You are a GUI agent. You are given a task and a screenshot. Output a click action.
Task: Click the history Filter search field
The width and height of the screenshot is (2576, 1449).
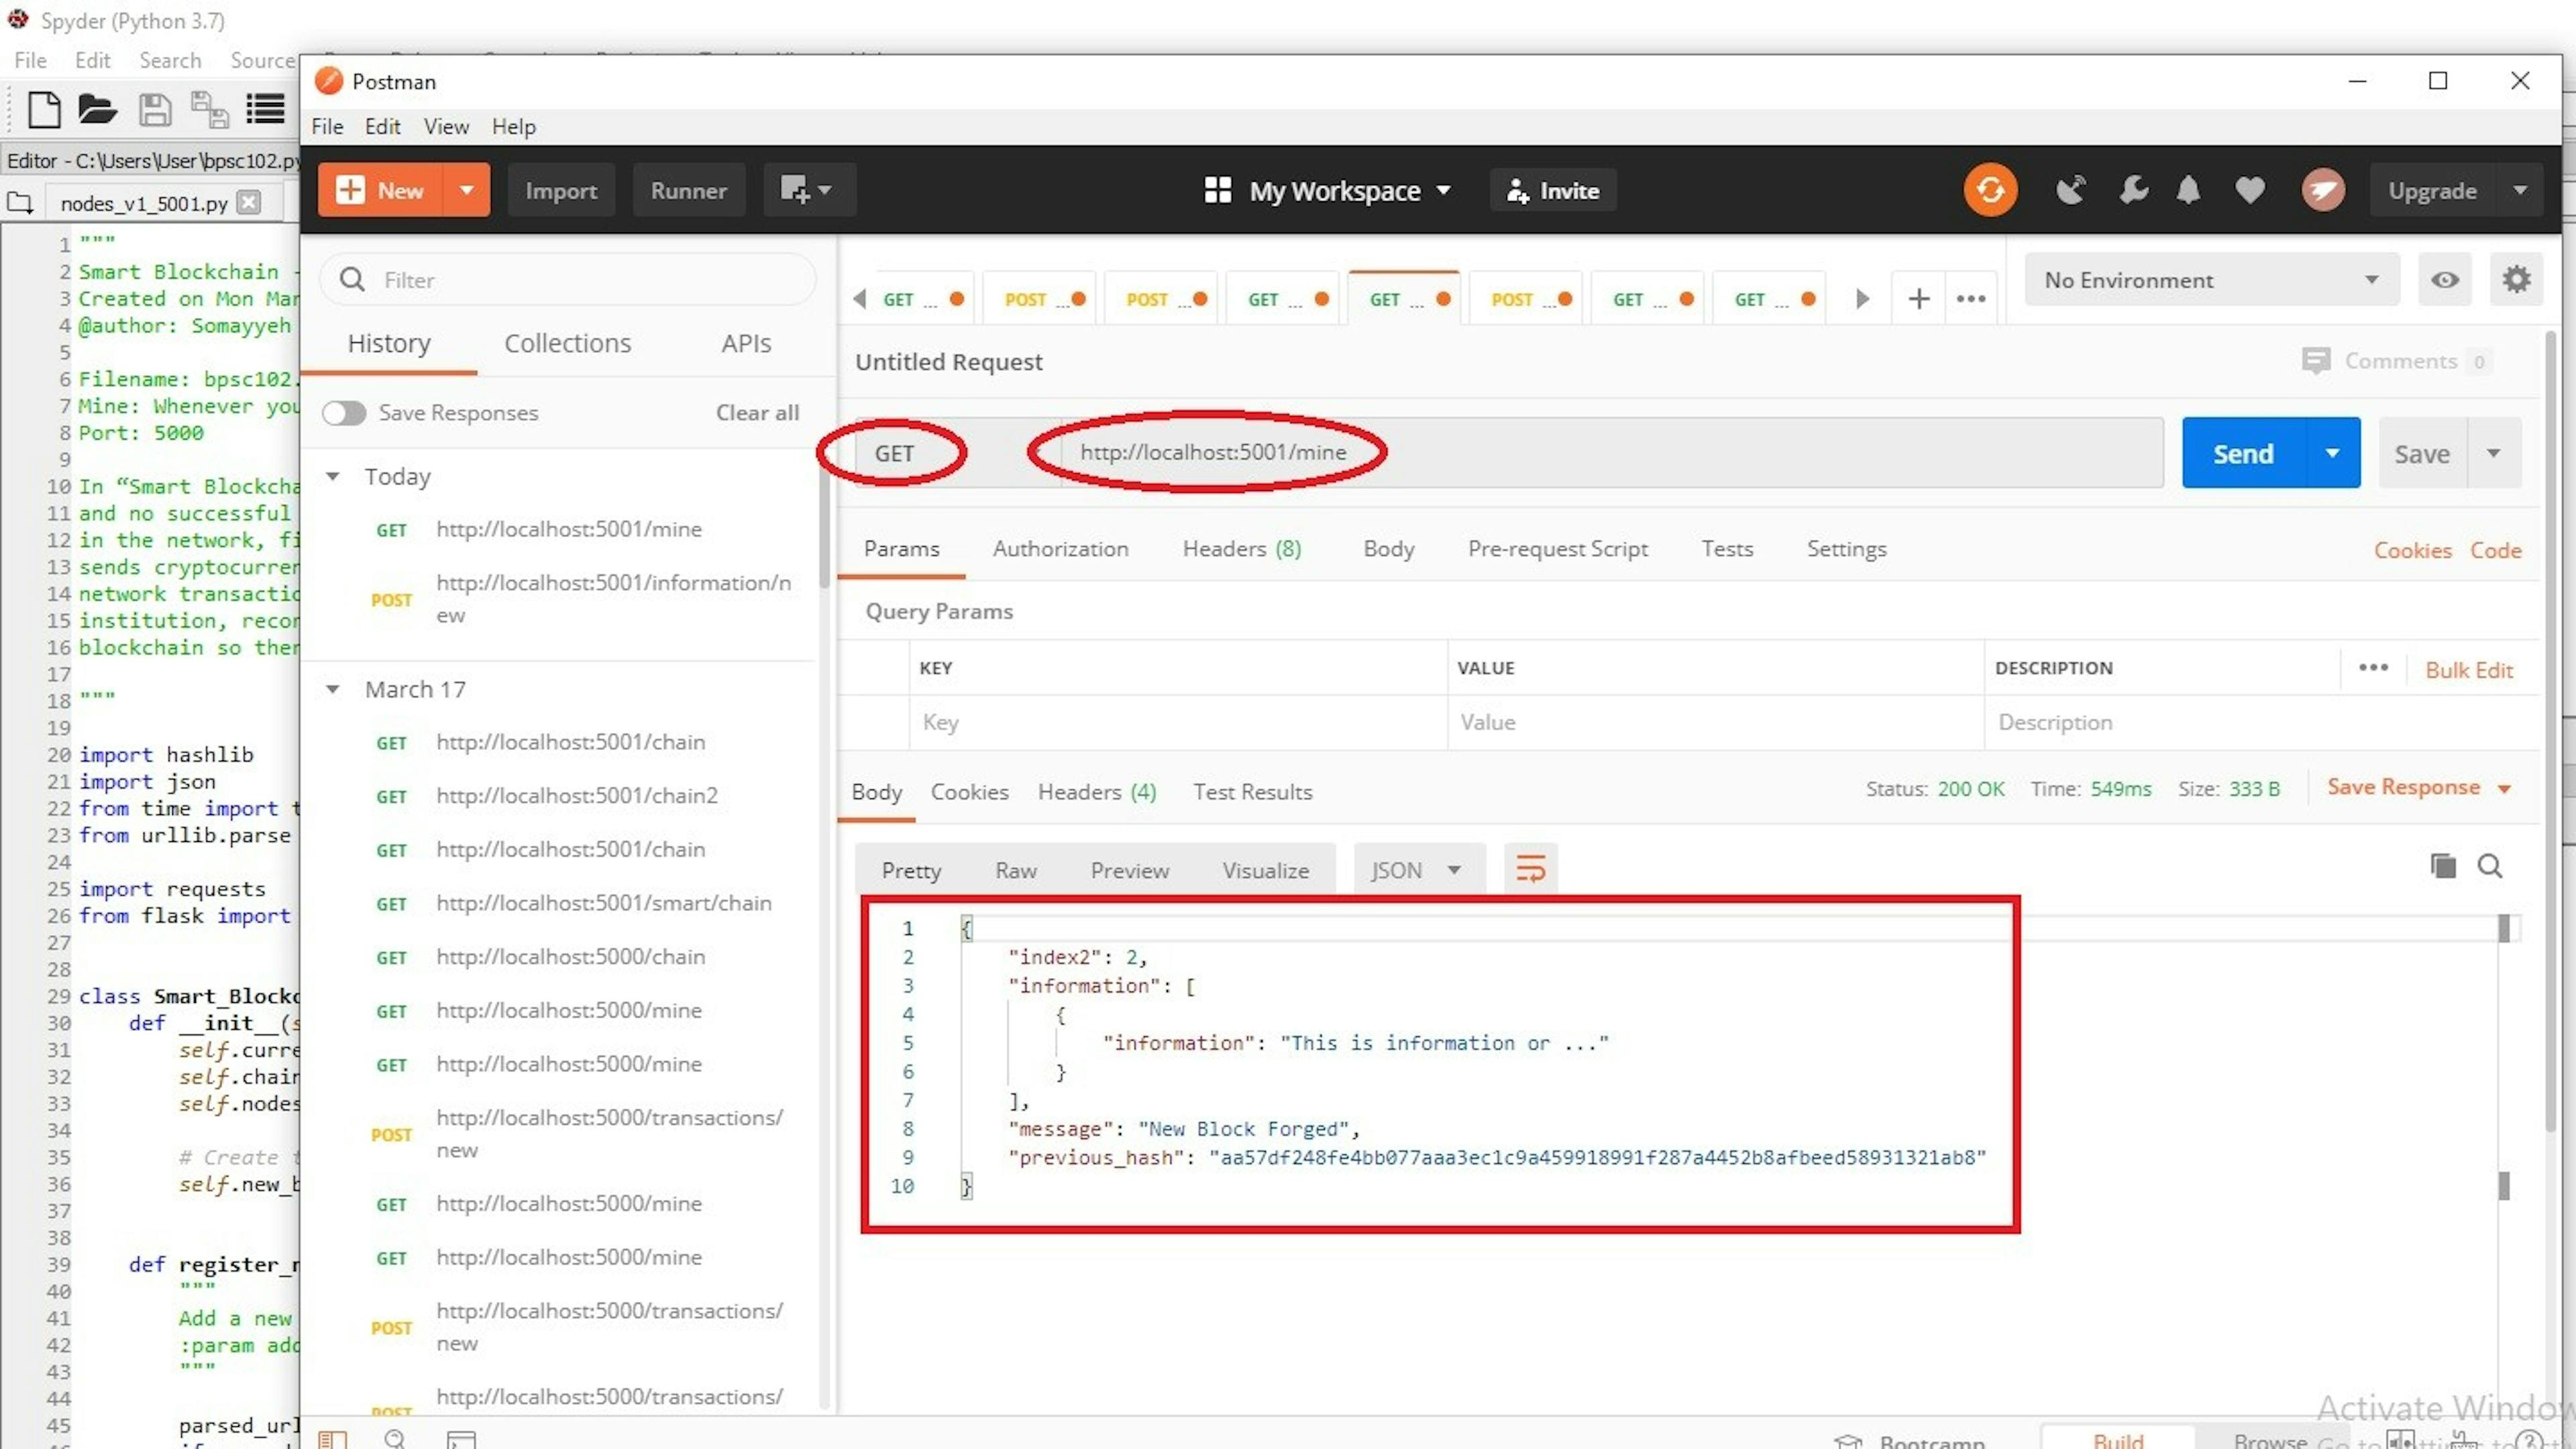568,280
